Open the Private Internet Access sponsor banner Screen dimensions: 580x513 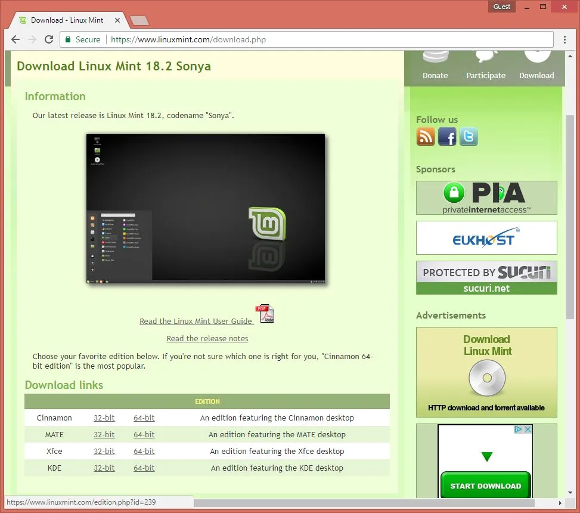click(x=486, y=197)
